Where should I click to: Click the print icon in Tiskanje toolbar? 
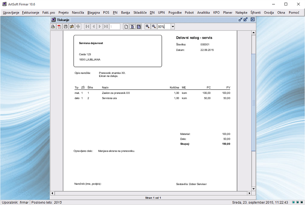pos(53,26)
